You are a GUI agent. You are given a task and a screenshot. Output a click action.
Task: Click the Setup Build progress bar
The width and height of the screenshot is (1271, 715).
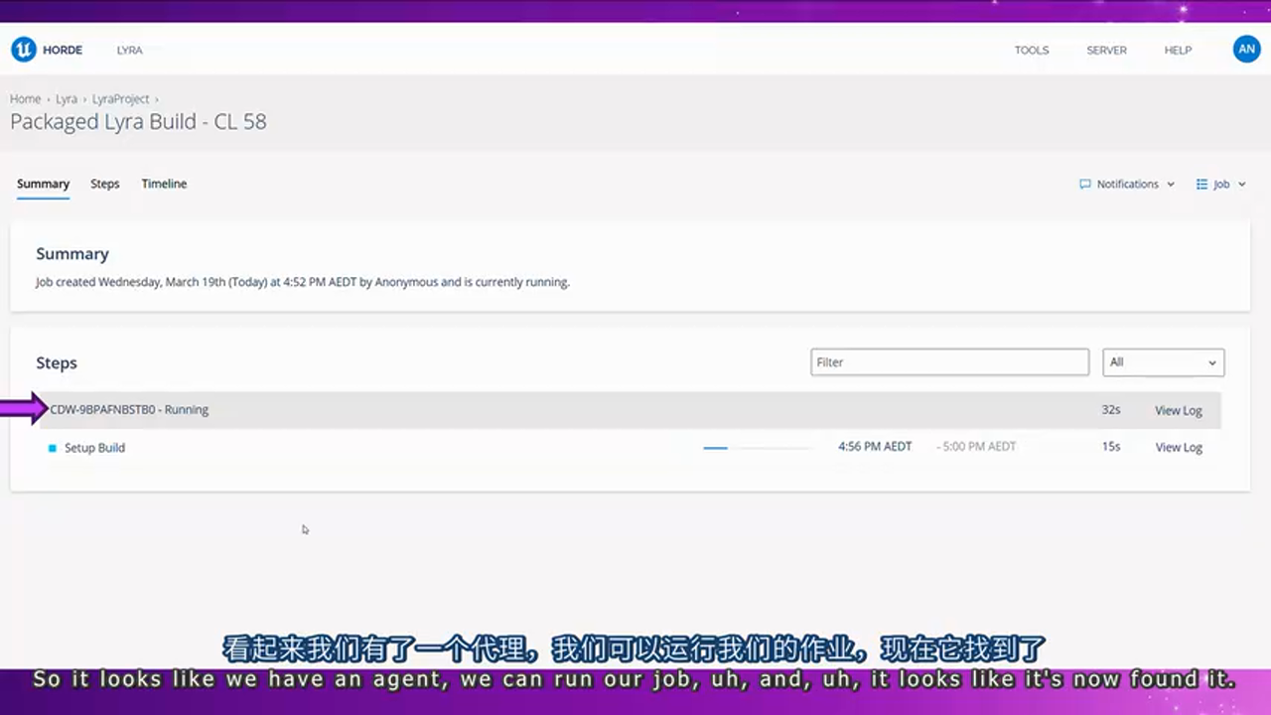pyautogui.click(x=757, y=448)
